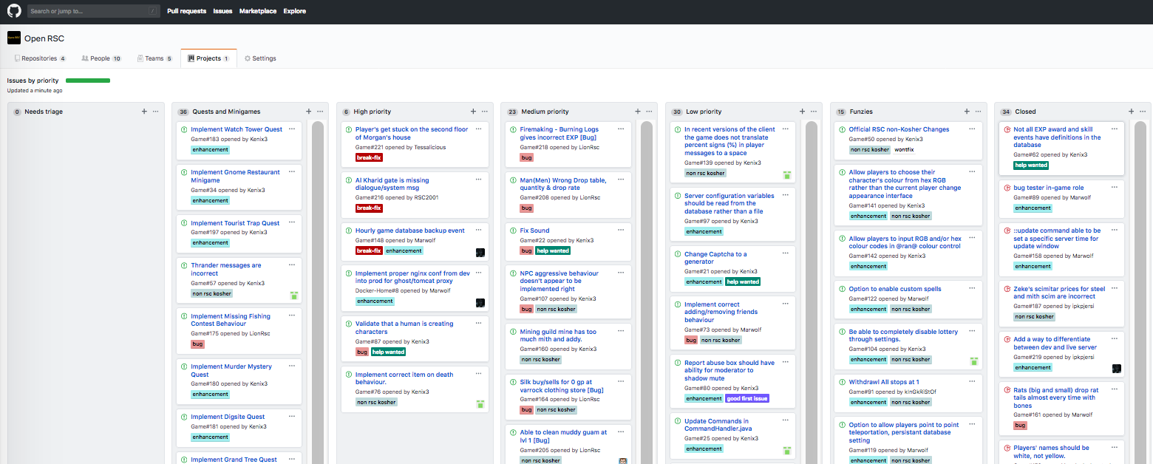The height and width of the screenshot is (464, 1153).
Task: Click plus icon in Closed column header
Action: 1131,112
